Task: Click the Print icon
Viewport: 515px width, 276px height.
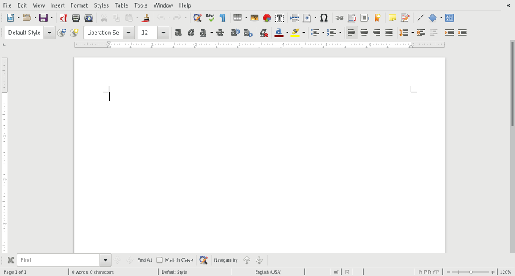Action: 76,17
